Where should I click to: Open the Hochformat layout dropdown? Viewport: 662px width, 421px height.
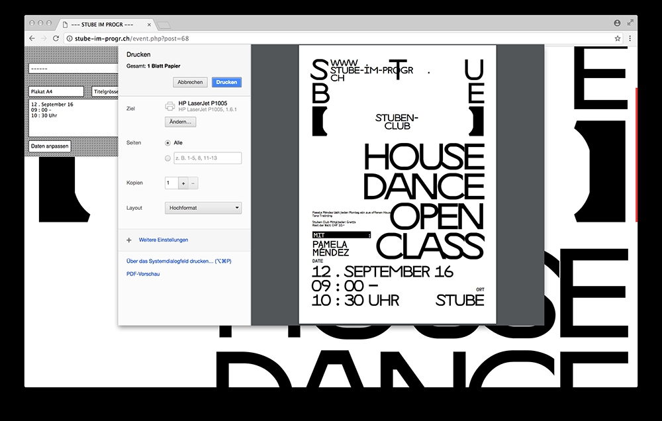[203, 208]
